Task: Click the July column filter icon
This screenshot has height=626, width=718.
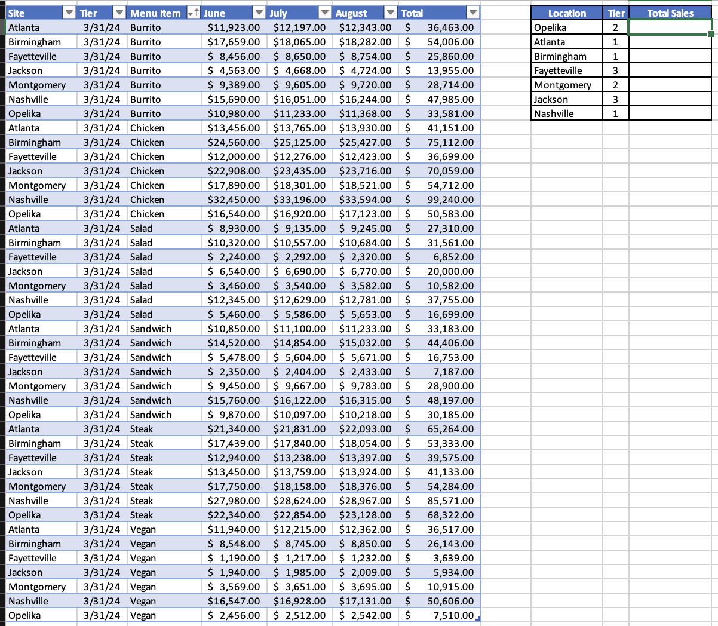Action: pos(324,13)
